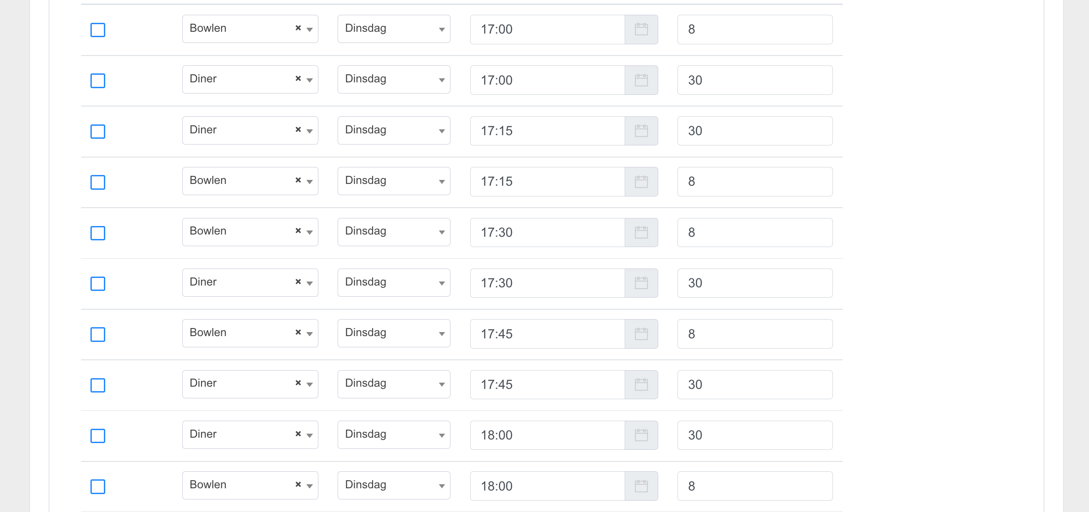Click the capacity field showing 30 at 17:15

coord(755,131)
